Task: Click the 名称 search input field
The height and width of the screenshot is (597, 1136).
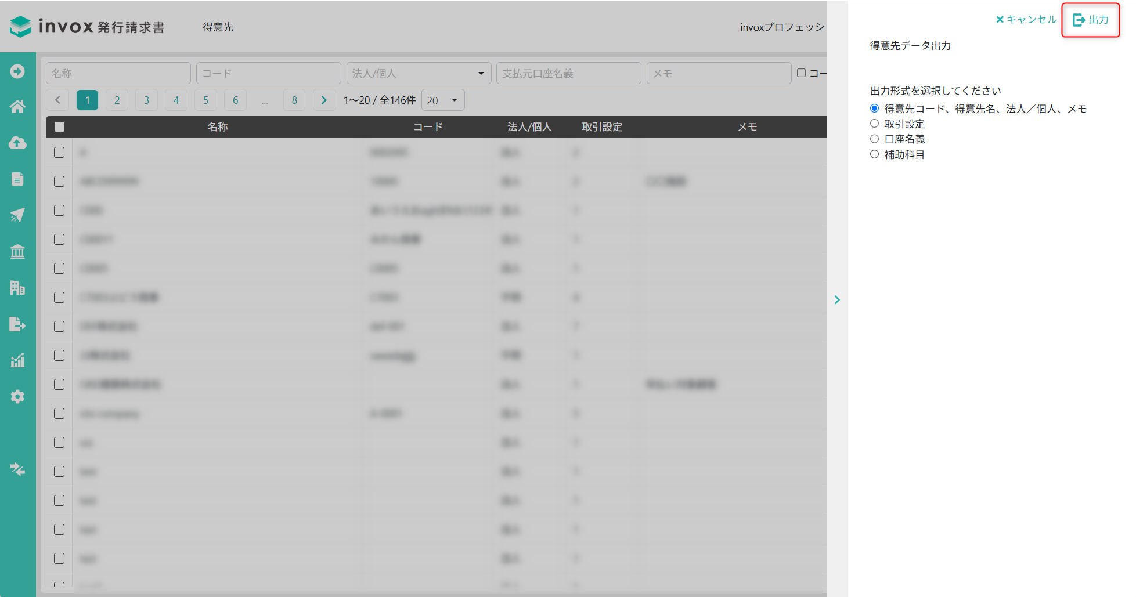Action: [x=118, y=73]
